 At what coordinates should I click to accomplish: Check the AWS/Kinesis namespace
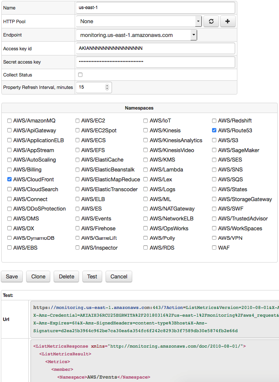pos(146,130)
